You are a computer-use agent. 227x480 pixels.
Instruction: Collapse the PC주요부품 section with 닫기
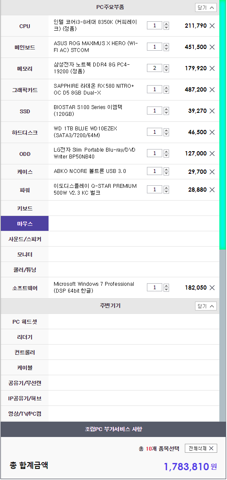[206, 7]
